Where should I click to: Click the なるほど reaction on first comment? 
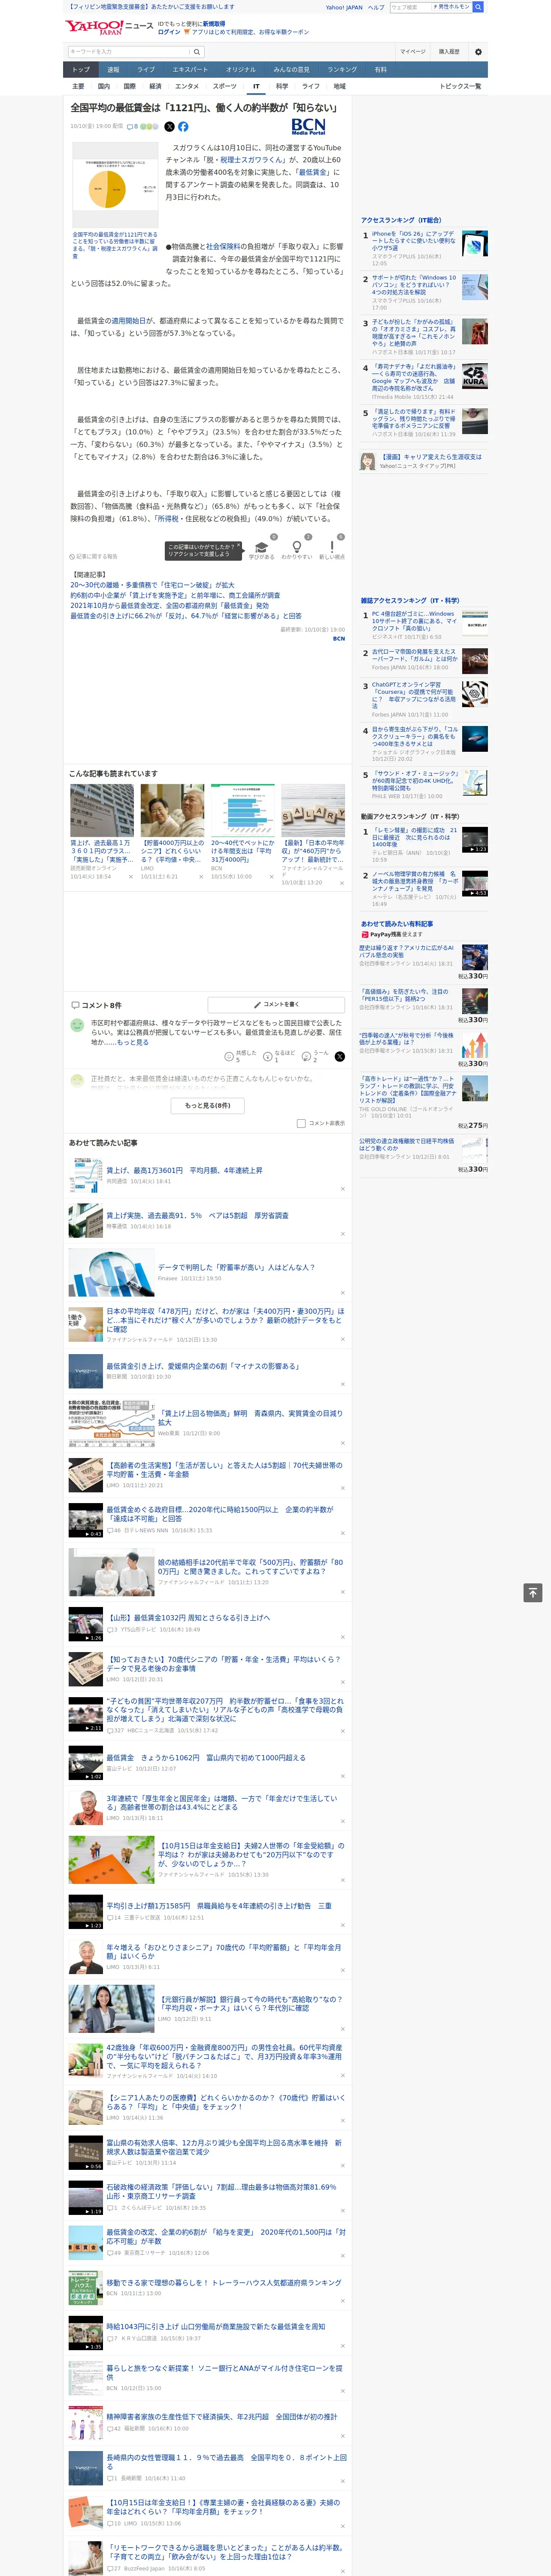click(268, 1056)
